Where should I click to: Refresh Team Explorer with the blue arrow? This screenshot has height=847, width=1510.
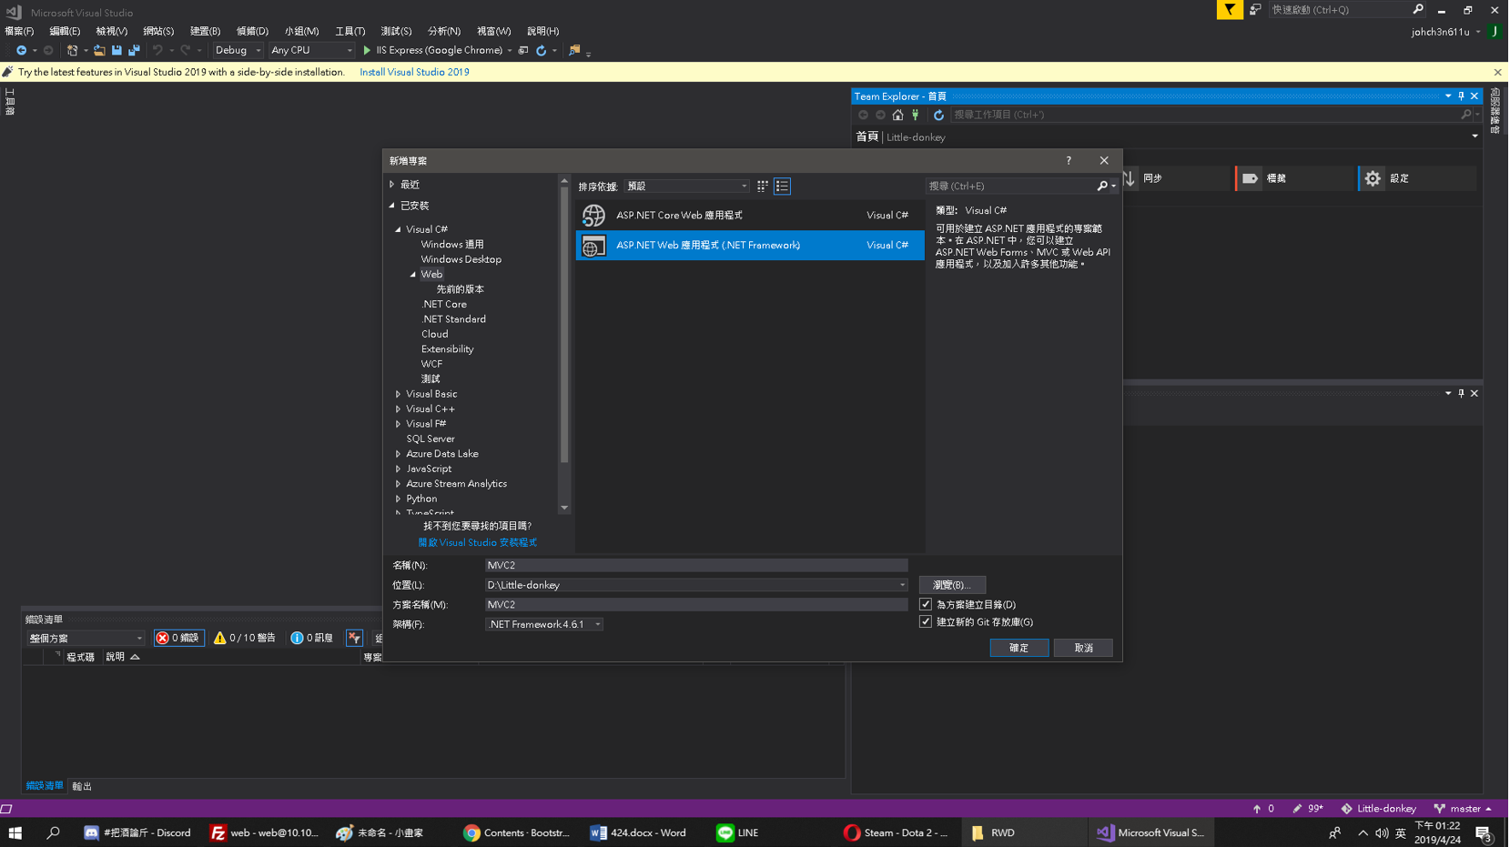938,115
